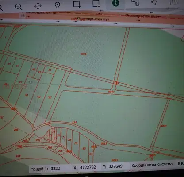Select the zoom out magnifier tool

click(x=19, y=7)
